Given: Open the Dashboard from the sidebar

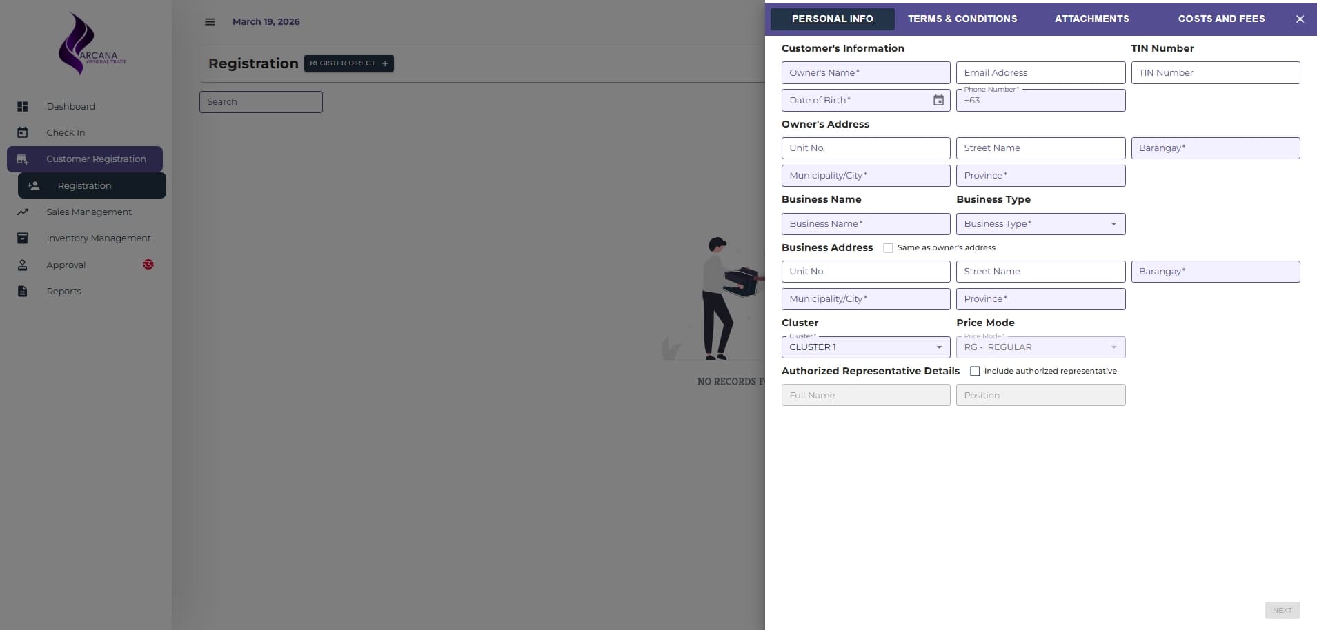Looking at the screenshot, I should tap(70, 106).
